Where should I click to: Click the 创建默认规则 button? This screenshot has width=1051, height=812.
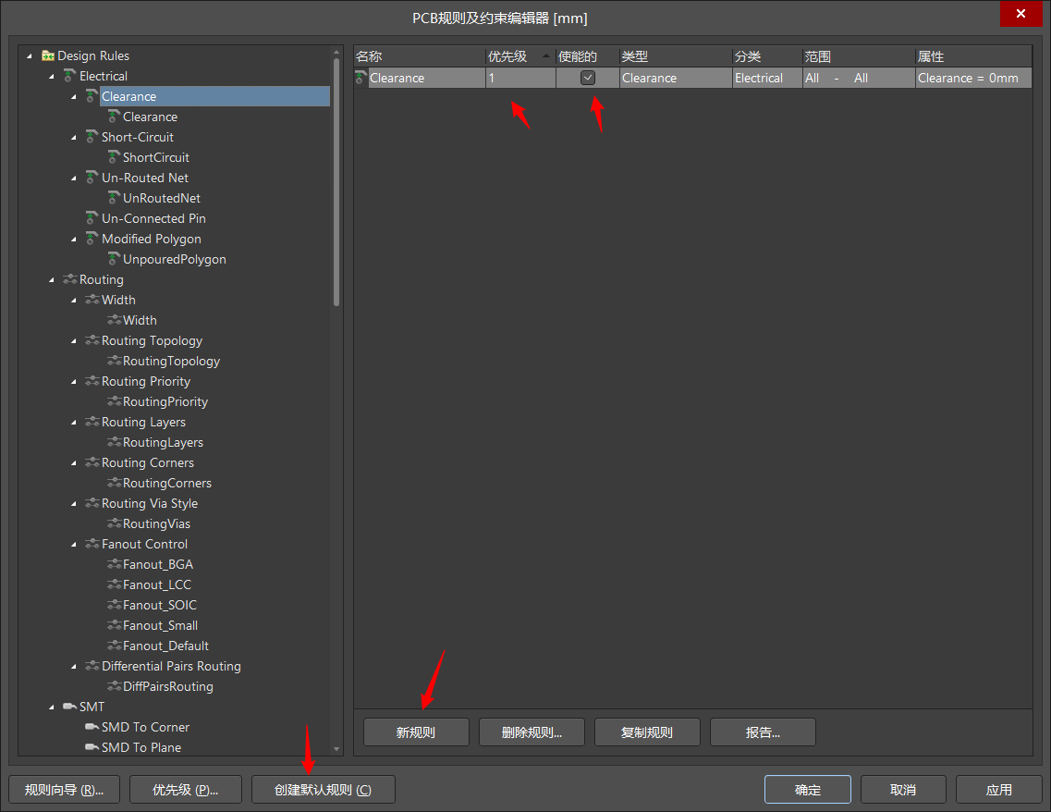pyautogui.click(x=323, y=790)
